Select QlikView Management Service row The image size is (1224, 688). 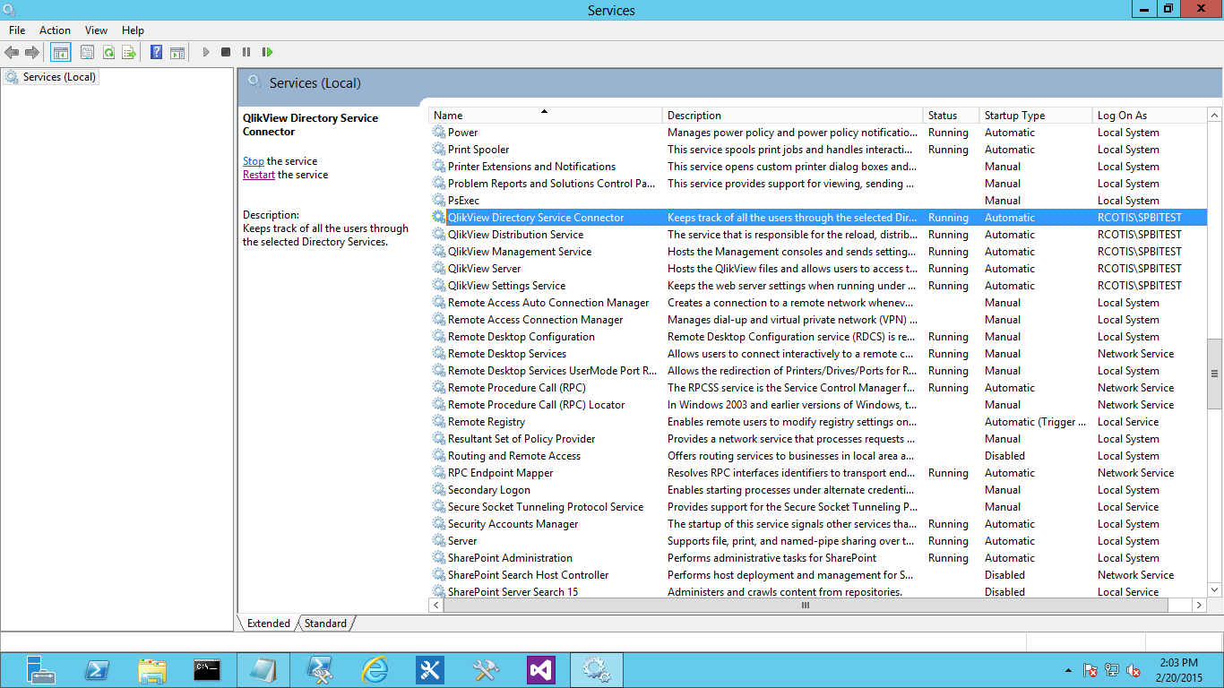[818, 252]
